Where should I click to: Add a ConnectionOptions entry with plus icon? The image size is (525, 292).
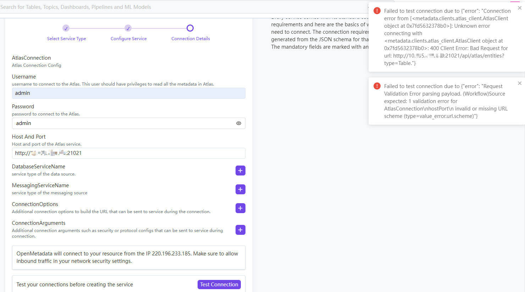tap(240, 208)
